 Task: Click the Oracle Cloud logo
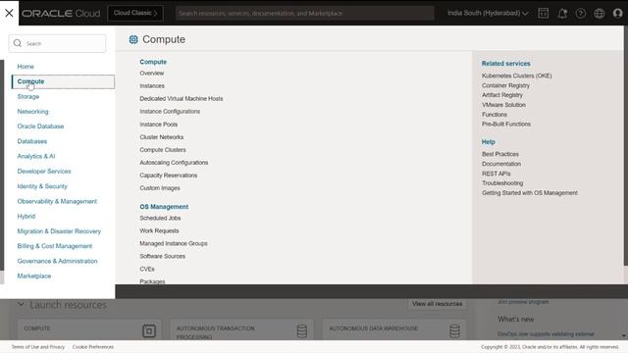pos(61,13)
